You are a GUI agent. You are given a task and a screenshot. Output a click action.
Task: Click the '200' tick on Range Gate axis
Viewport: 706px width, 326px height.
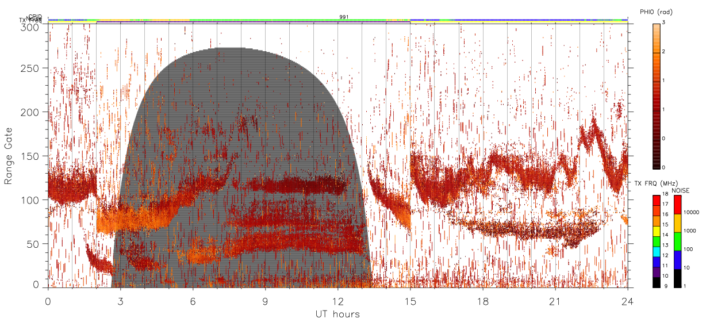(x=31, y=112)
